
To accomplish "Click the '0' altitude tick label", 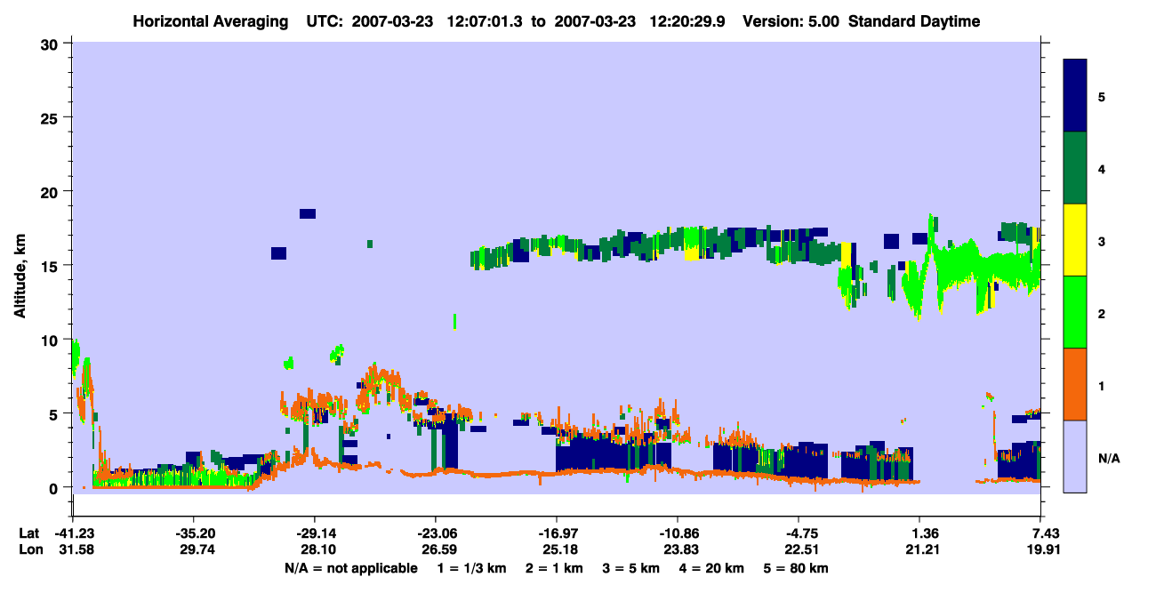I will coord(55,488).
